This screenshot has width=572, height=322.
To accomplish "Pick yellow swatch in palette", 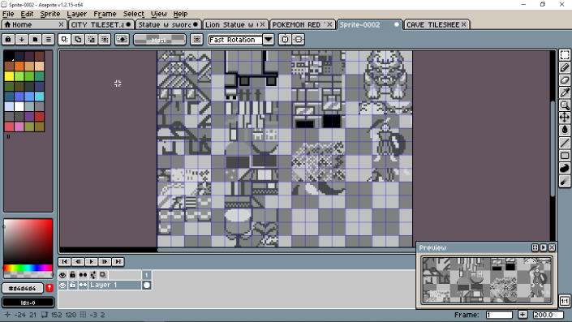I will tap(9, 76).
